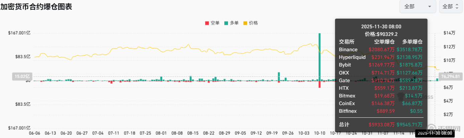Click the red 空单 legend color marker
The image size is (464, 138).
point(207,23)
